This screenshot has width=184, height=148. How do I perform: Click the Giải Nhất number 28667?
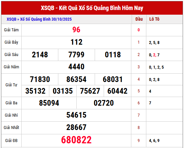tap(76, 127)
